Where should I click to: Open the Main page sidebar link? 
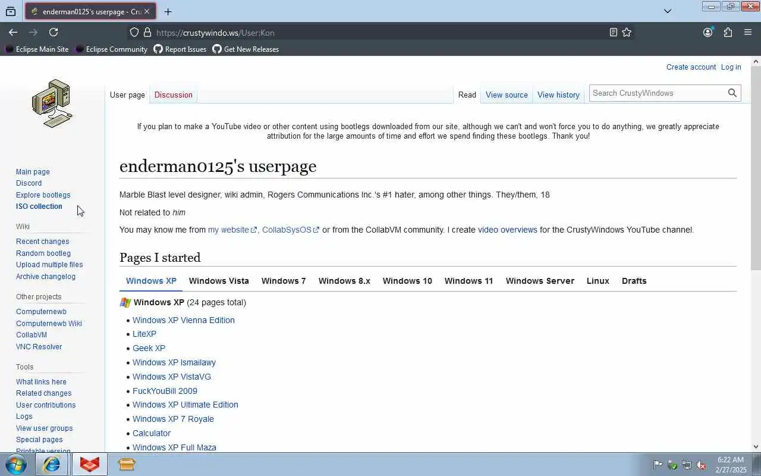pos(33,172)
